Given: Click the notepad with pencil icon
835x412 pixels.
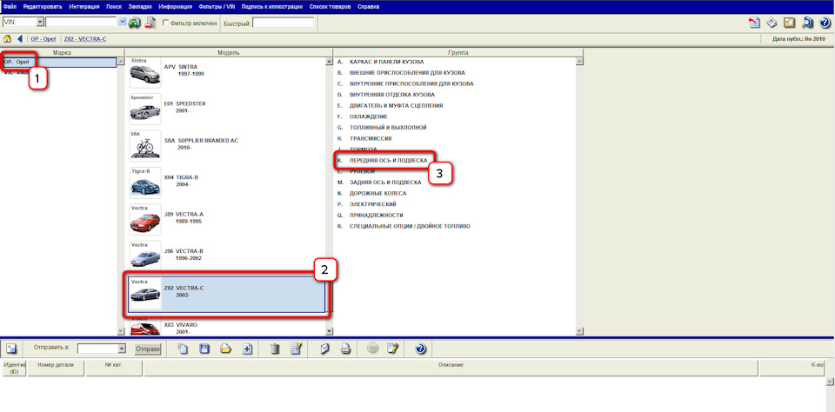Looking at the screenshot, I should [393, 349].
